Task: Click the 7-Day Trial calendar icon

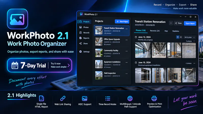Action: (15, 65)
